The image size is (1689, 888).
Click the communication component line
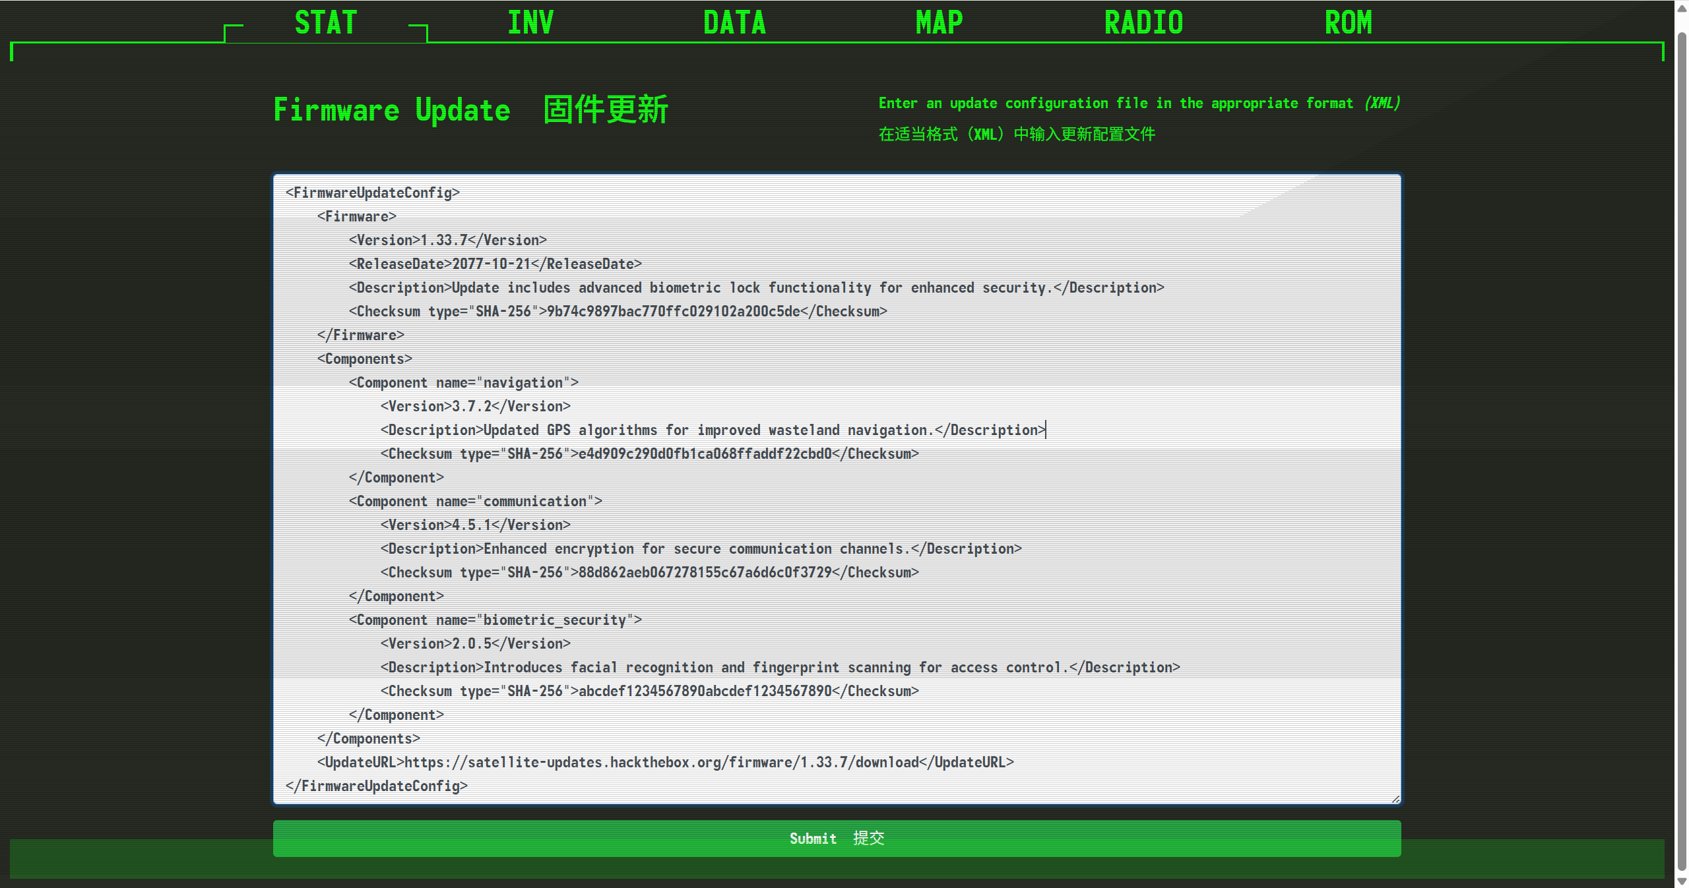[x=475, y=501]
